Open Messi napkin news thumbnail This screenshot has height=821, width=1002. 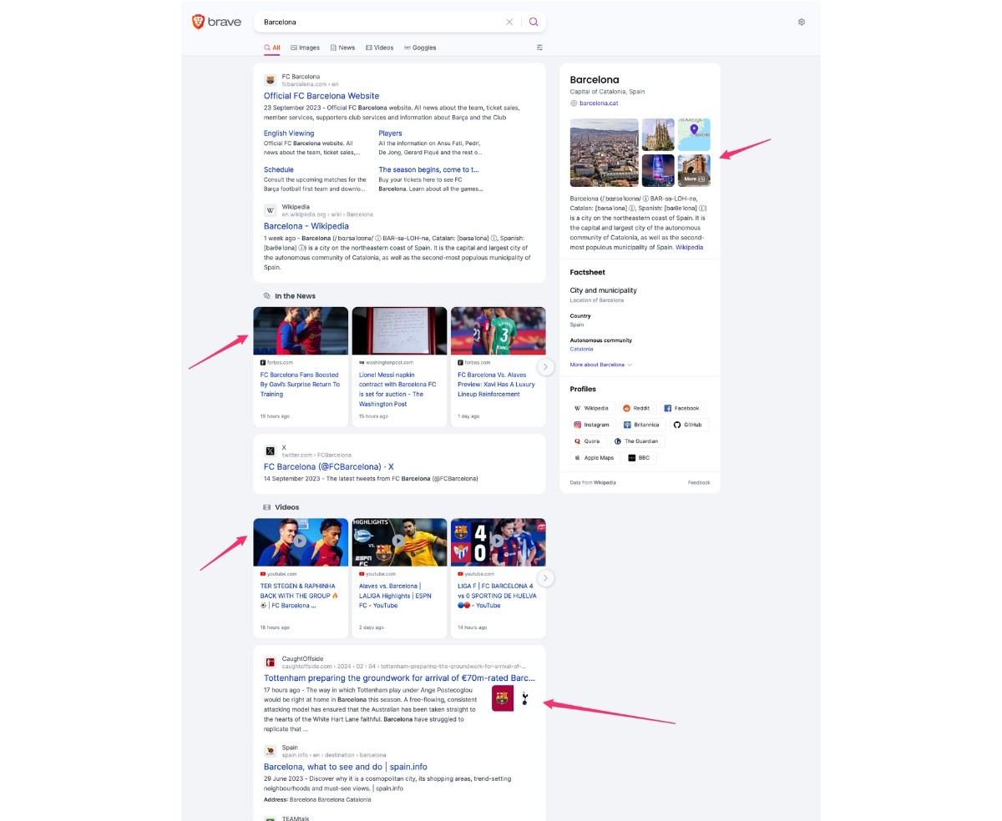point(399,331)
